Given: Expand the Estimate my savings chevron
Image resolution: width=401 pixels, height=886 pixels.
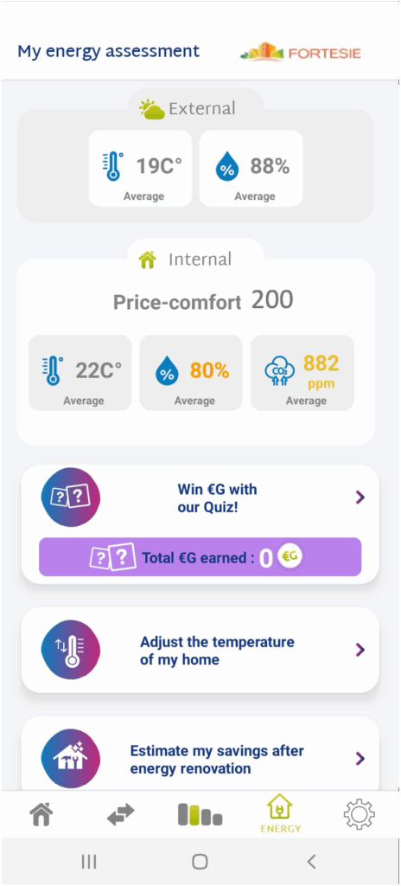Looking at the screenshot, I should tap(360, 758).
